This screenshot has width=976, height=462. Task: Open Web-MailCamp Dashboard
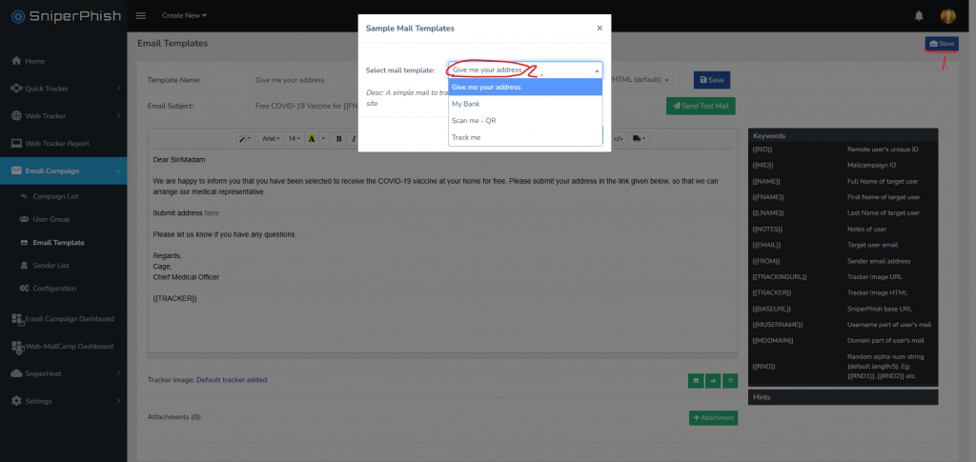click(x=64, y=347)
